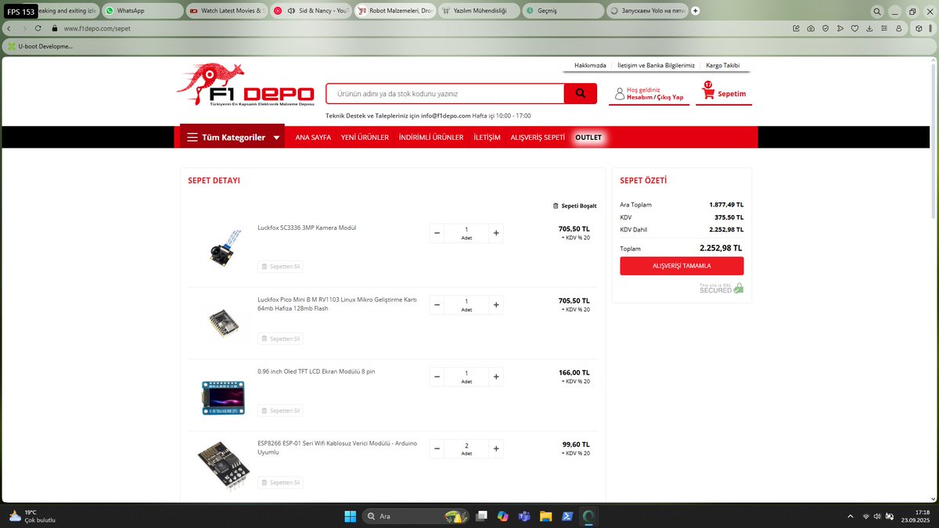
Task: Open Microsoft Teams from the taskbar
Action: pos(524,516)
